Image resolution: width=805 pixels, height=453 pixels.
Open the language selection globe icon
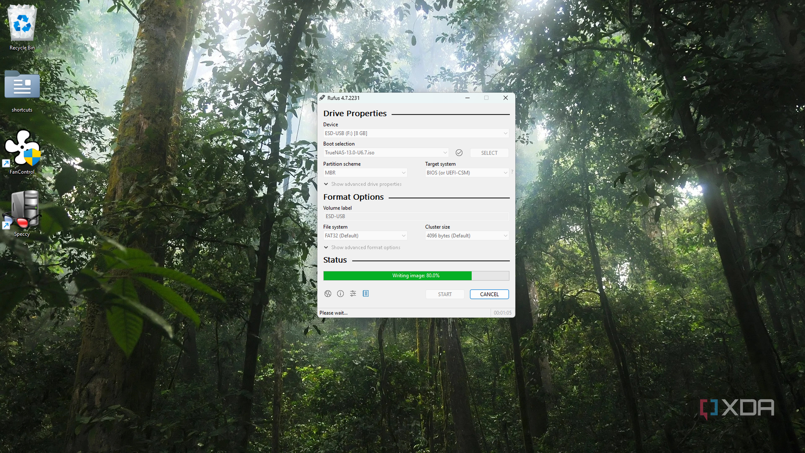click(x=327, y=293)
